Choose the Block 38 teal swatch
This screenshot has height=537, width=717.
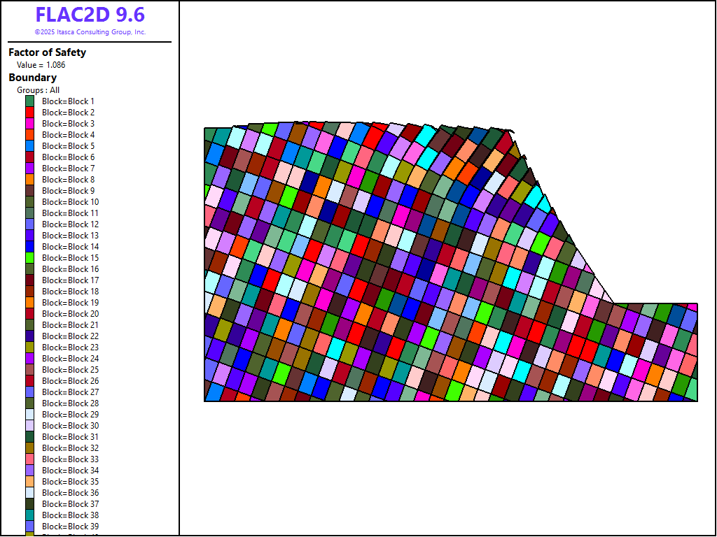[x=30, y=515]
